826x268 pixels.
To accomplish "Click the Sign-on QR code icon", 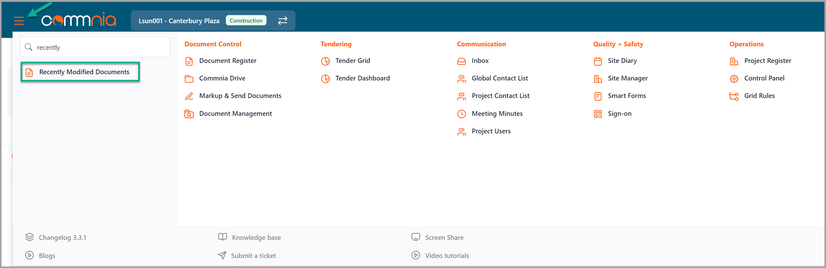I will click(x=598, y=114).
